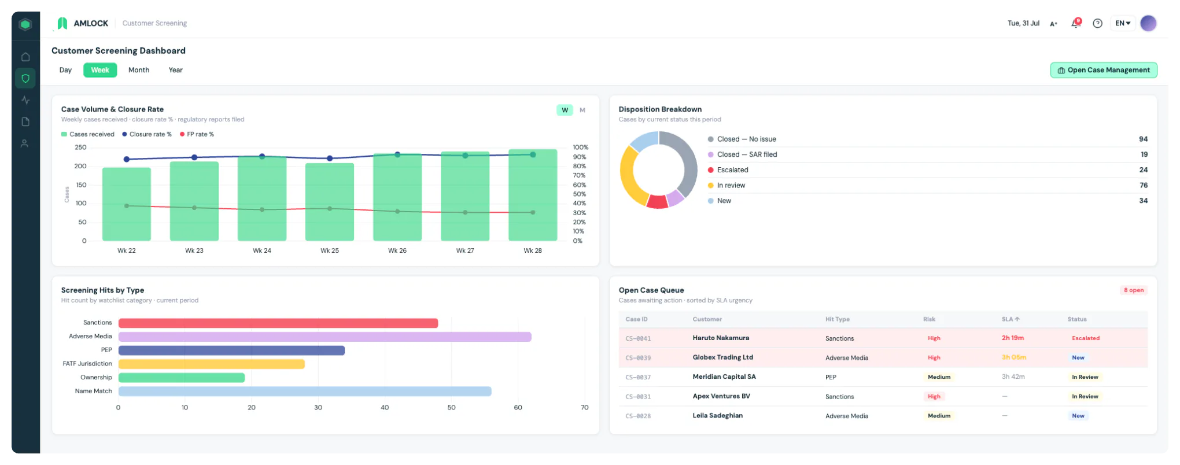Select the Week tab
The width and height of the screenshot is (1180, 465).
(100, 70)
